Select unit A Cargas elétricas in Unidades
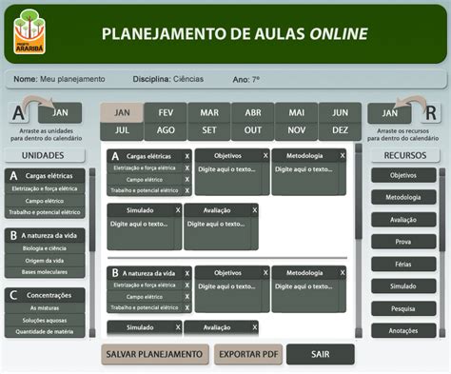The image size is (451, 374). point(45,176)
